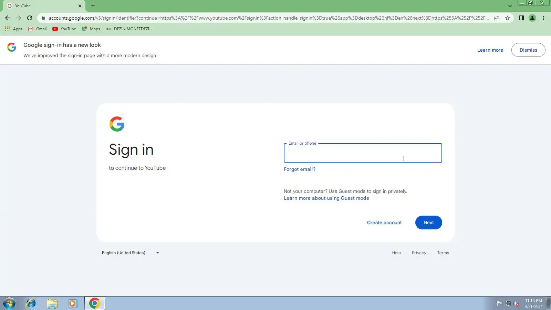Share this page from address bar
Viewport: 551px width, 310px height.
pyautogui.click(x=497, y=18)
